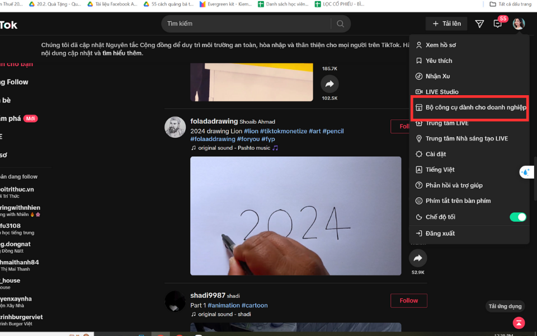
Task: Open the #cartoon hashtag link
Action: (255, 306)
